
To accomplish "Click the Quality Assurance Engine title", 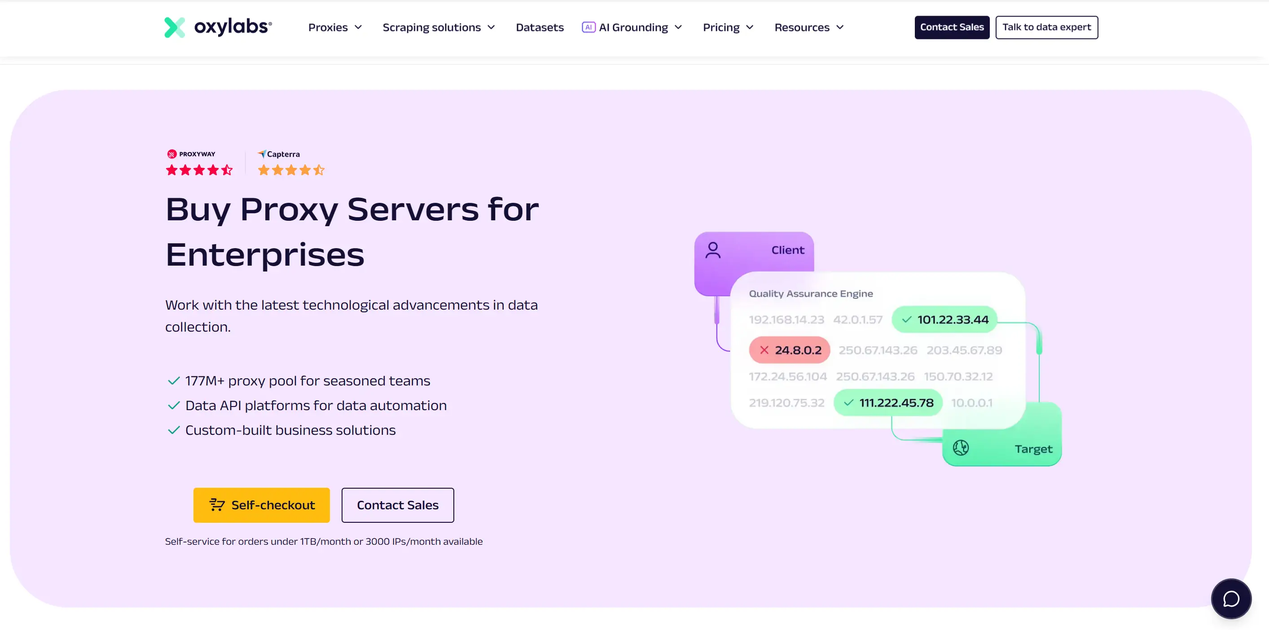I will tap(811, 293).
